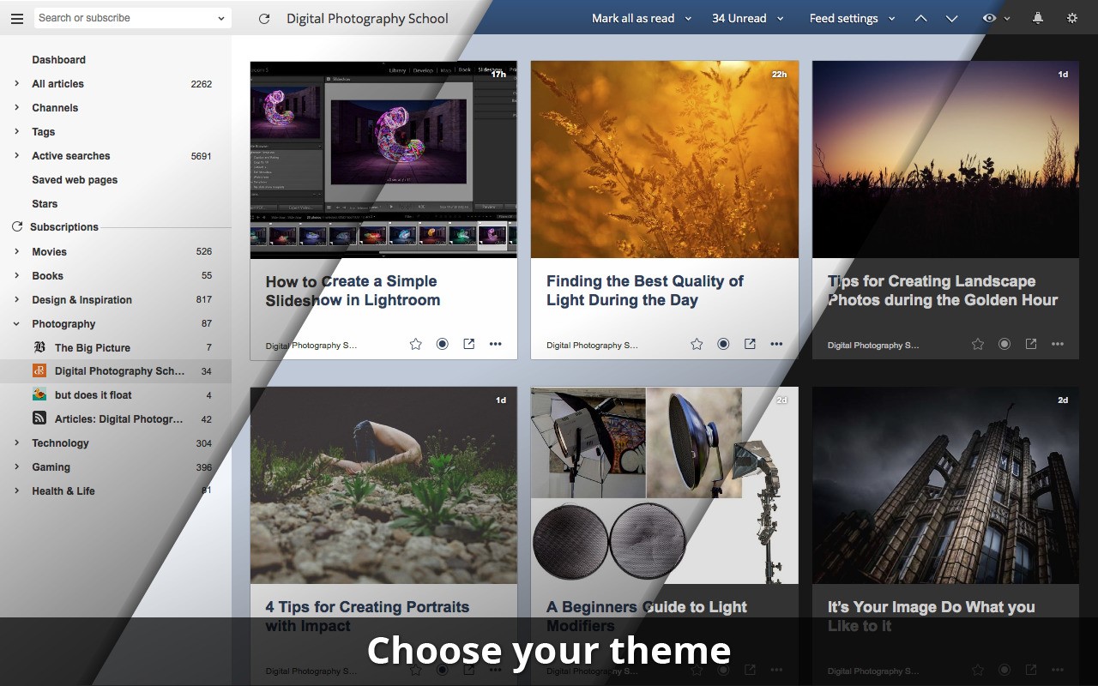1098x686 pixels.
Task: Click the Subscriptions section header
Action: pyautogui.click(x=64, y=227)
